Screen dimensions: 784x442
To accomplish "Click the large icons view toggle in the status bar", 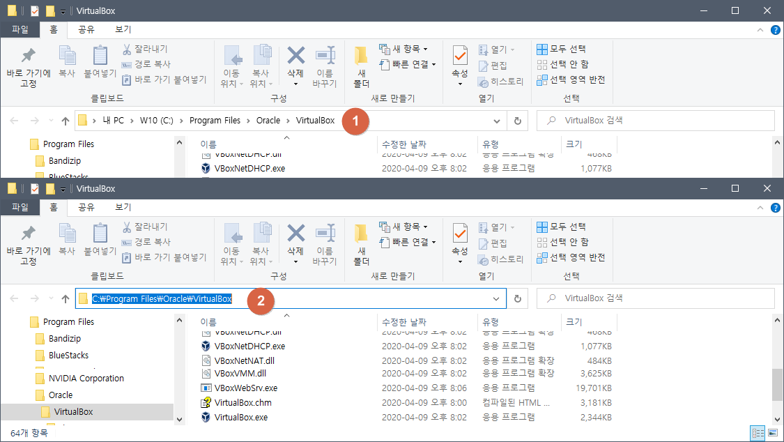I will coord(773,433).
